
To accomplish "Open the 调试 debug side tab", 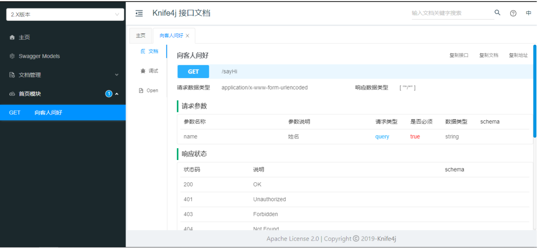I will (149, 71).
